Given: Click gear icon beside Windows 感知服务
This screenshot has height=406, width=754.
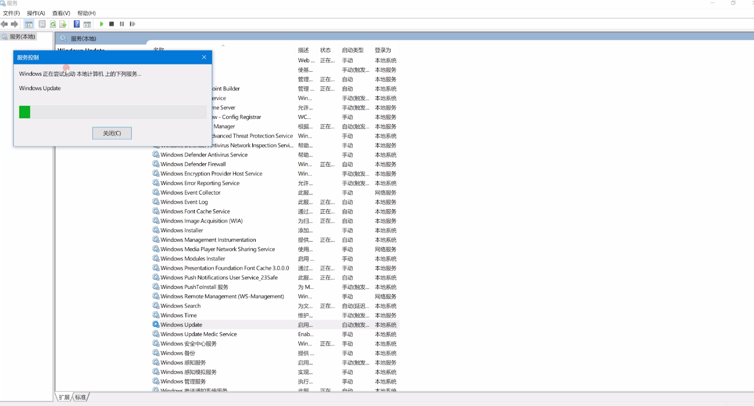Looking at the screenshot, I should coord(156,363).
